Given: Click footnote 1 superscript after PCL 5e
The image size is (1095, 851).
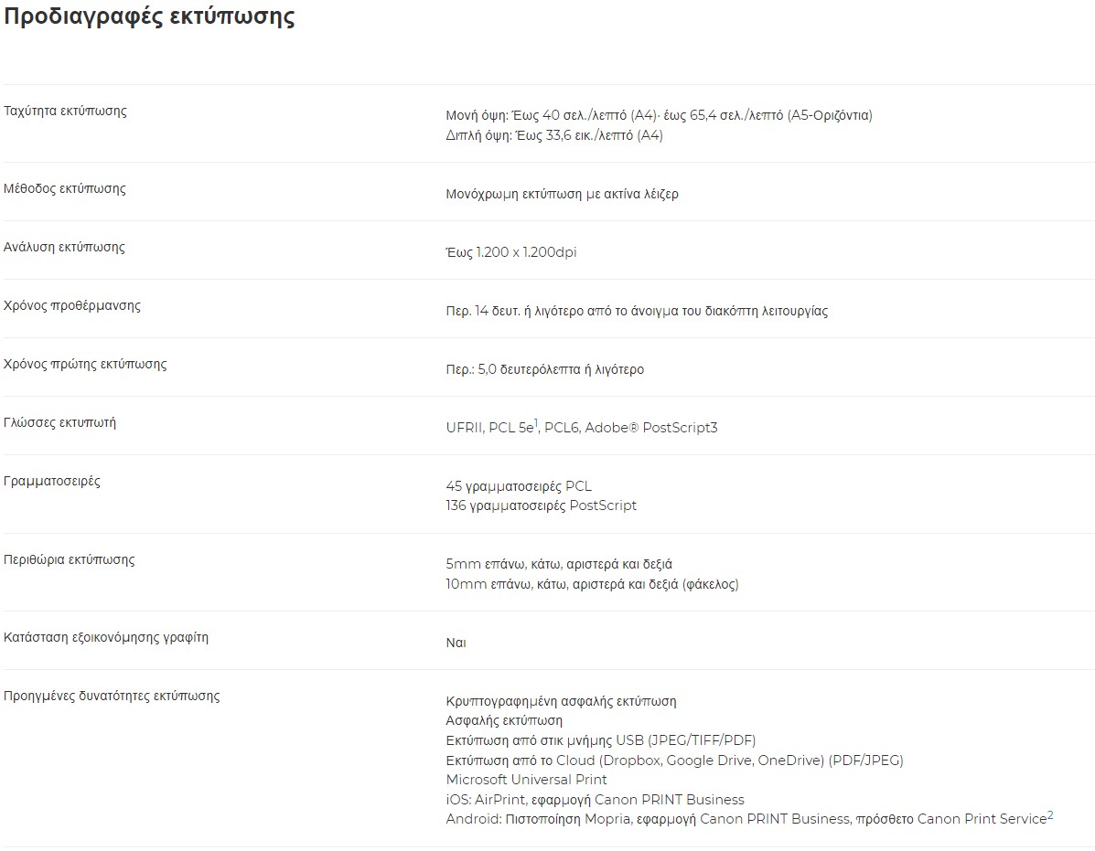Looking at the screenshot, I should click(536, 422).
